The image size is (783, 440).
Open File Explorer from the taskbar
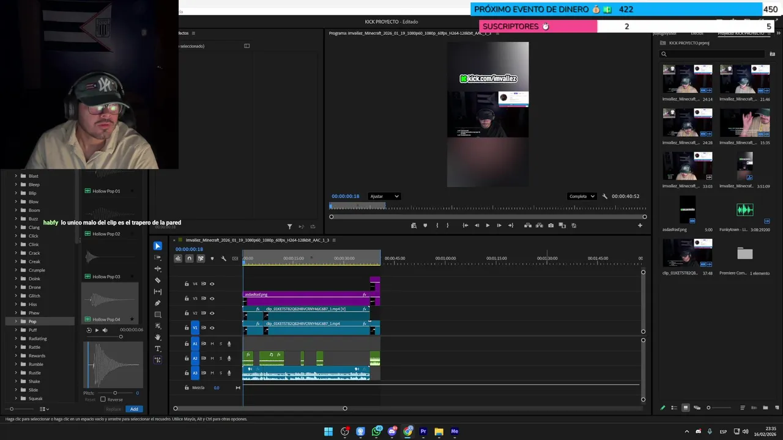tap(439, 431)
